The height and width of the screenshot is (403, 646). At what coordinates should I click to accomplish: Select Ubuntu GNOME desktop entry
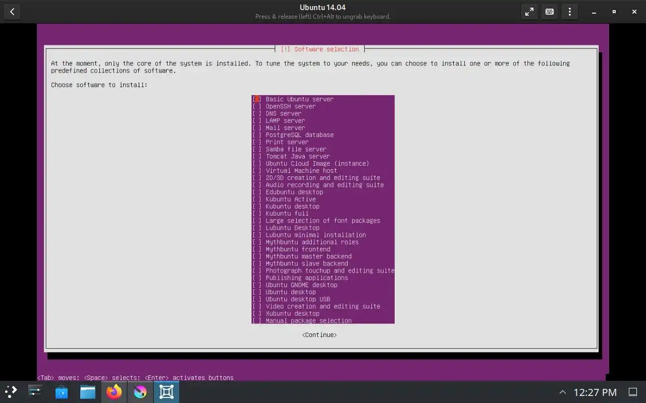point(323,285)
